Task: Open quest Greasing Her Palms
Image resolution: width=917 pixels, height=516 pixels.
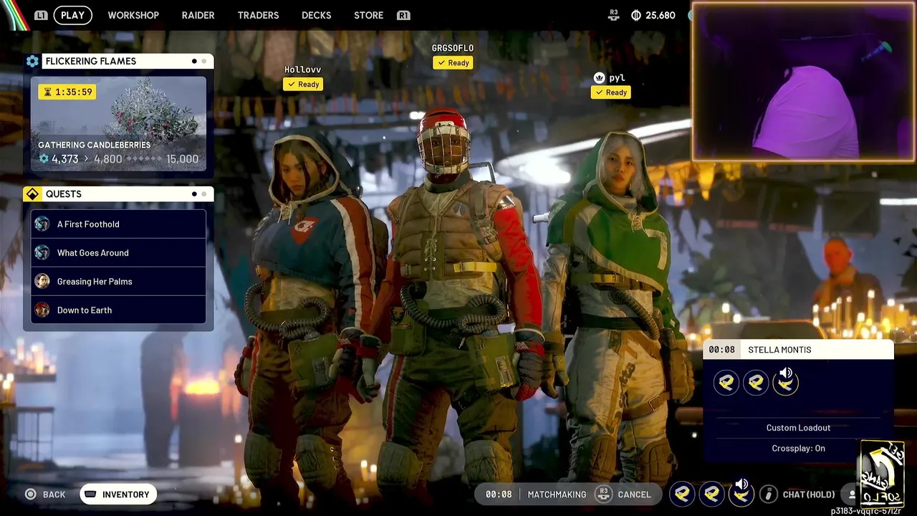Action: 118,282
